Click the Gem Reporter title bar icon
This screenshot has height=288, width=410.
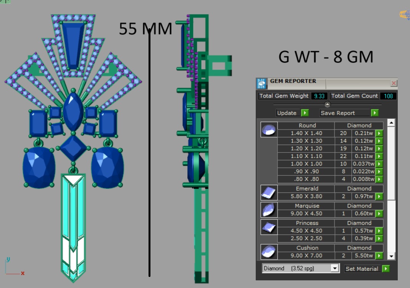(262, 83)
